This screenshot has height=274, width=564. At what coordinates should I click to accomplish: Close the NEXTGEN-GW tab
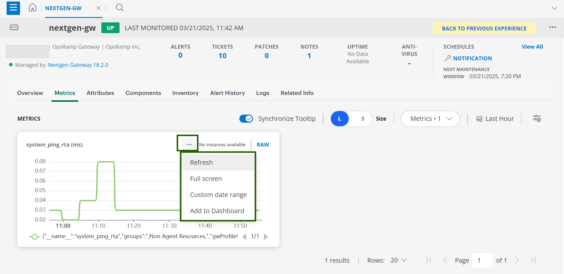point(98,8)
